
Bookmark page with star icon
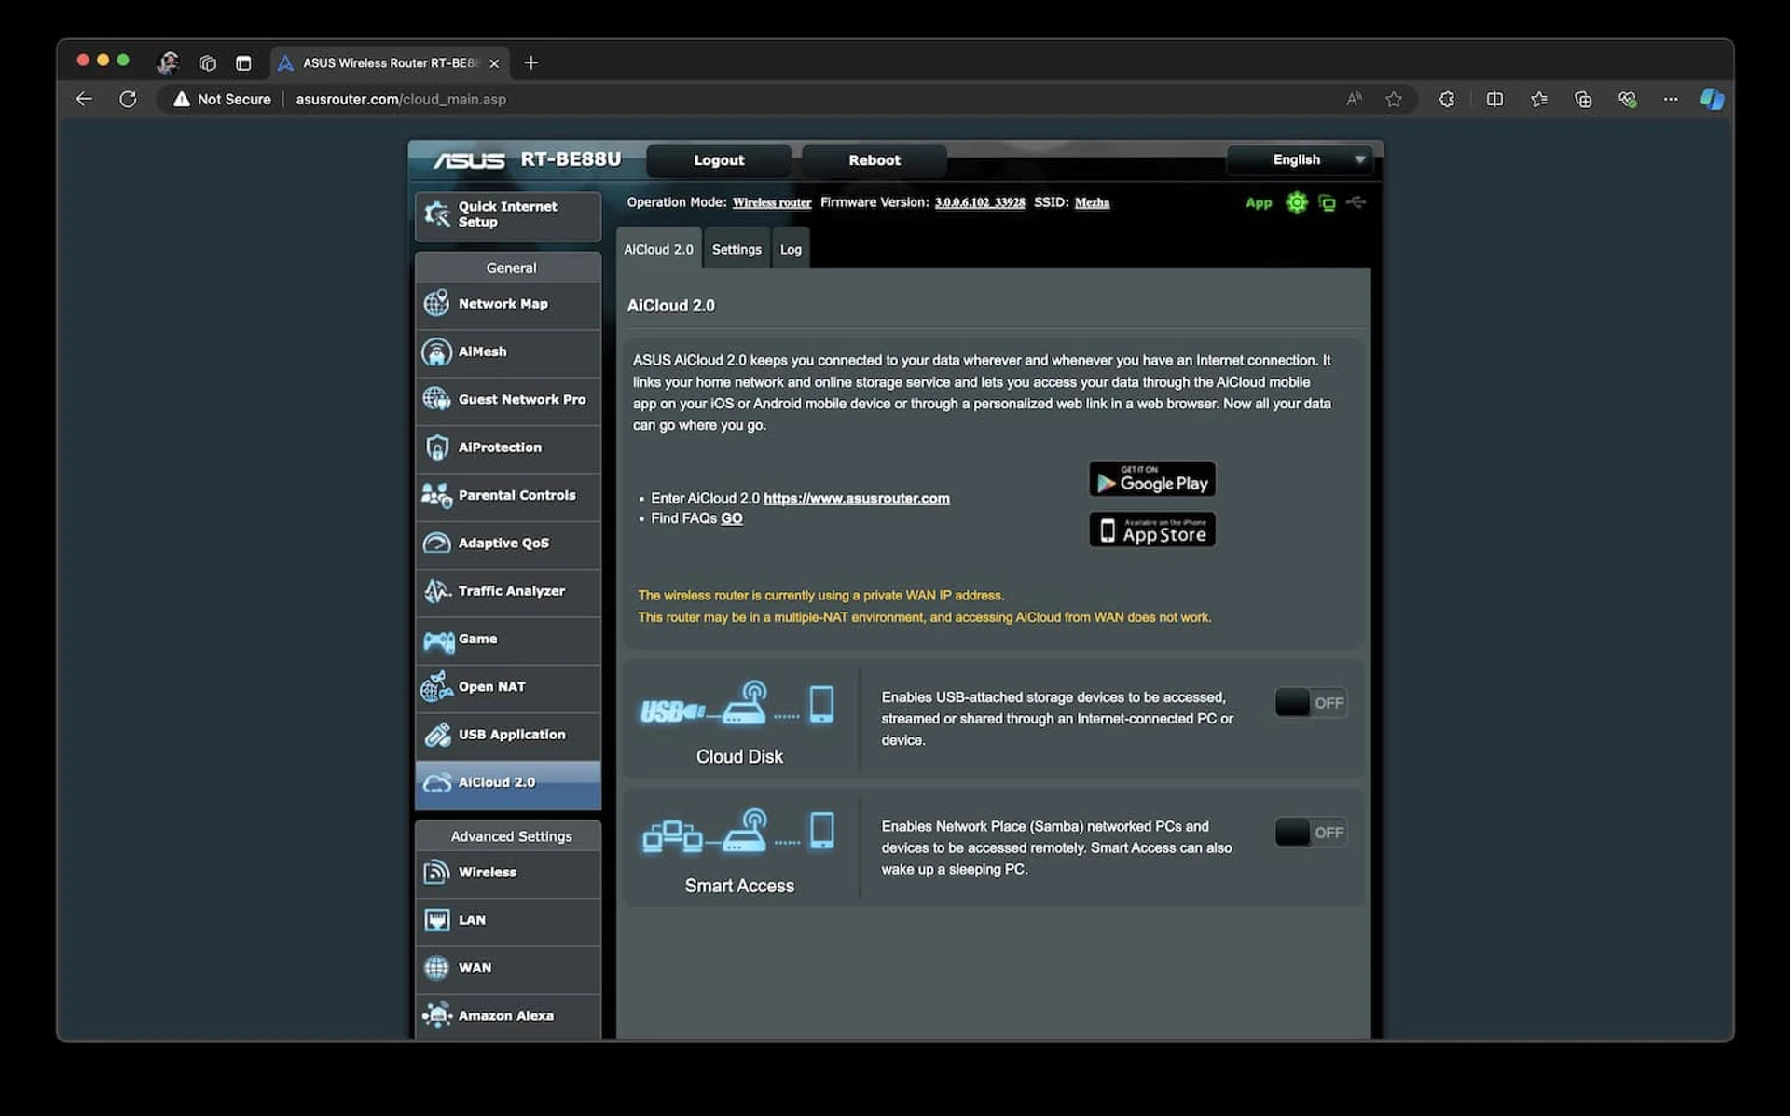pos(1393,99)
